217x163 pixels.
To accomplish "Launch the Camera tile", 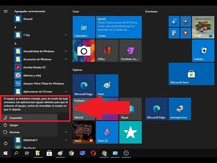I will (84, 51).
